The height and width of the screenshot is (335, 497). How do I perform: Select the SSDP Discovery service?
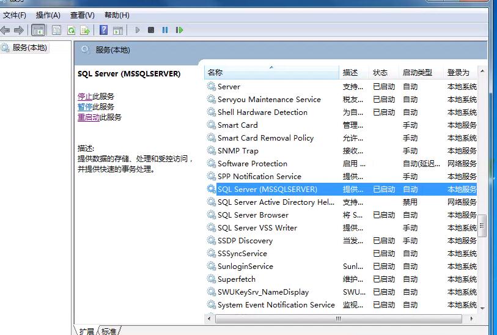(341, 241)
